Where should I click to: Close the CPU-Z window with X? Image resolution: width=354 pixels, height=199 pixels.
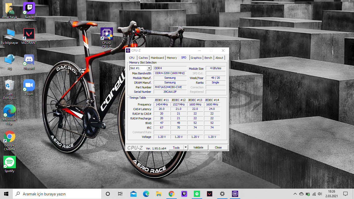[223, 51]
